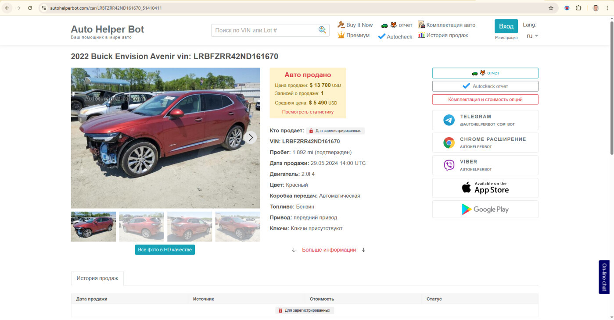Open the Chrome расширение card

tap(485, 143)
